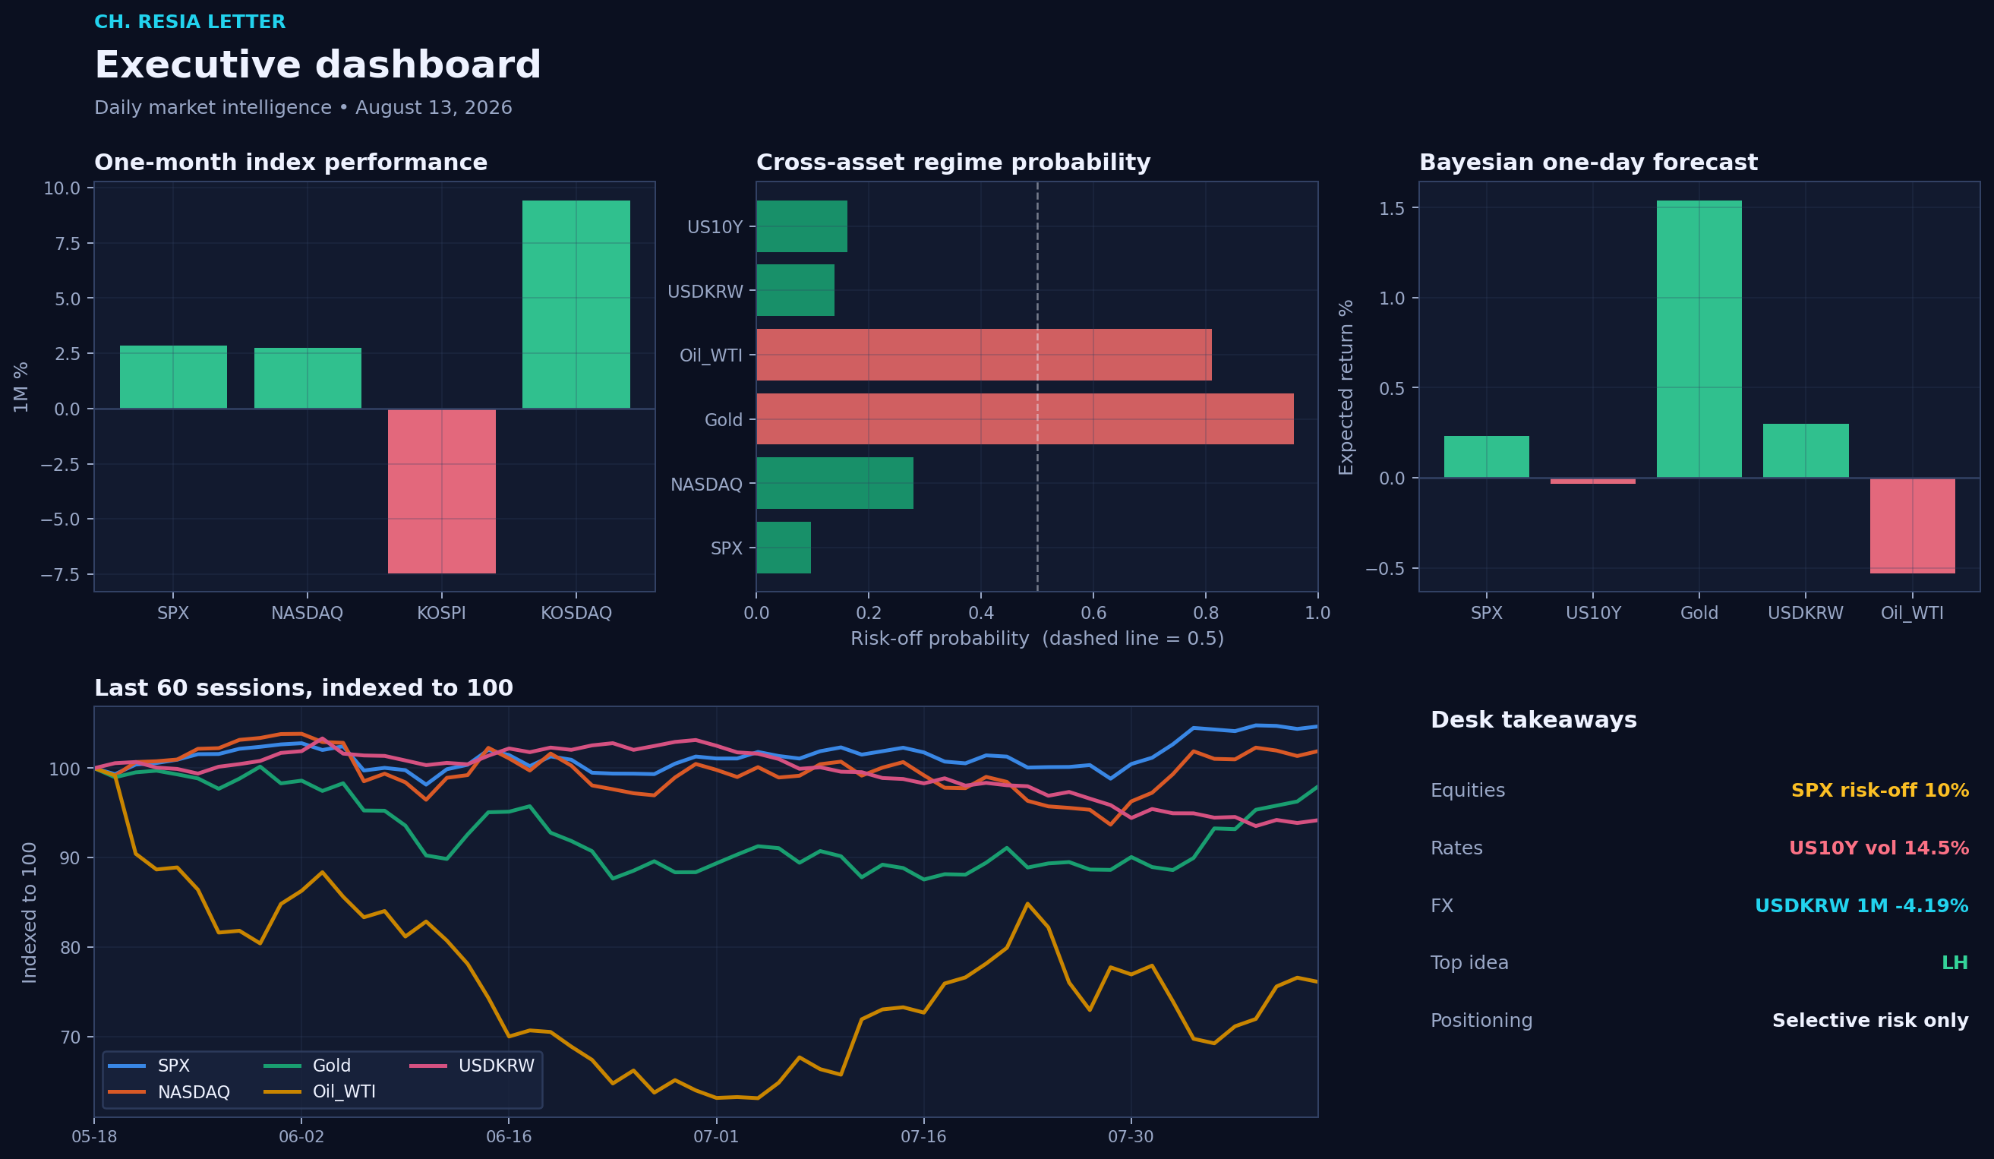Image resolution: width=1994 pixels, height=1159 pixels.
Task: Click the 'LH' top idea value
Action: (x=1955, y=962)
